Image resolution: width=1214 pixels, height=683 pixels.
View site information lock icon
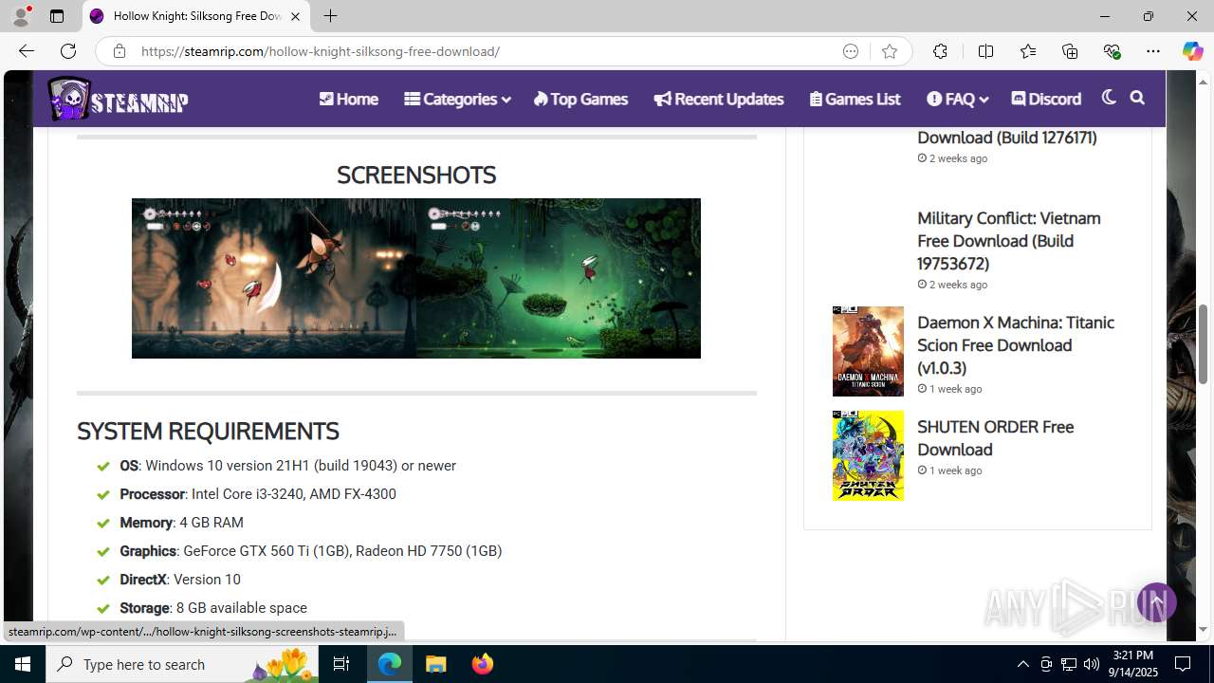click(x=119, y=51)
